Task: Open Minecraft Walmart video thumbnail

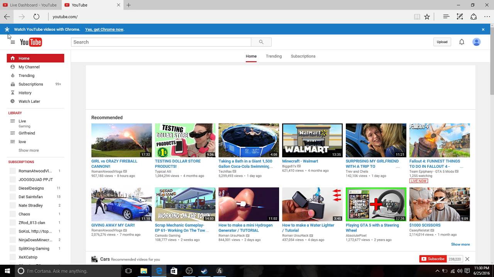Action: 312,140
